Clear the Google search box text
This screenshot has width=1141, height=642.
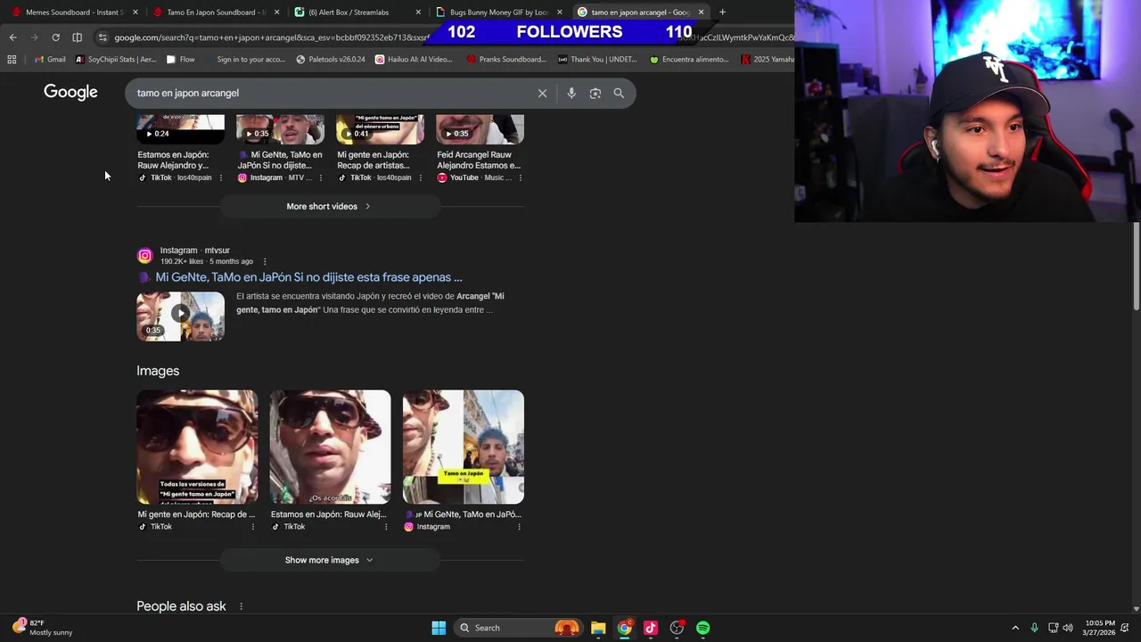[542, 93]
